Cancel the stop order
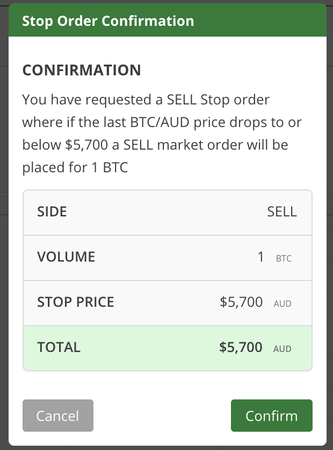333x450 pixels. (58, 415)
